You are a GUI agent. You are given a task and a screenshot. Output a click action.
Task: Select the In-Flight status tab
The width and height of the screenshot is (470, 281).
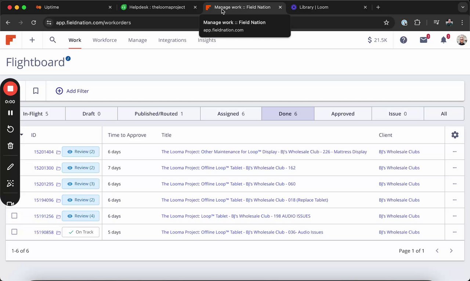(x=42, y=114)
